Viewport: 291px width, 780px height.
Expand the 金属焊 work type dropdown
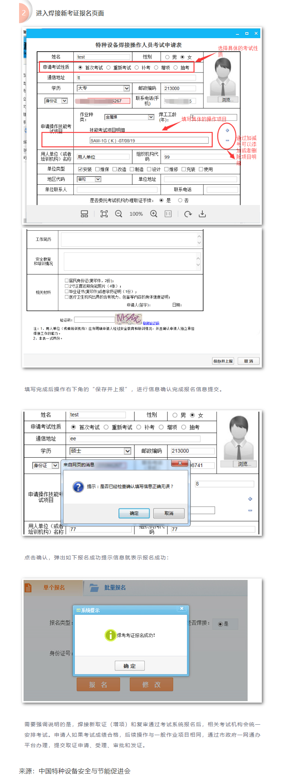pos(151,117)
